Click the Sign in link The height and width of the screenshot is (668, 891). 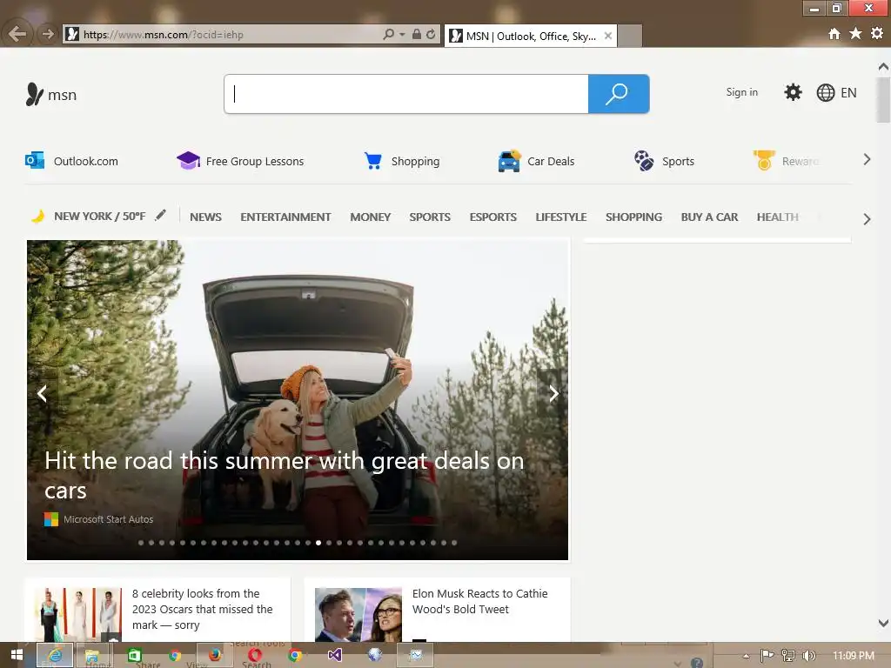coord(741,92)
